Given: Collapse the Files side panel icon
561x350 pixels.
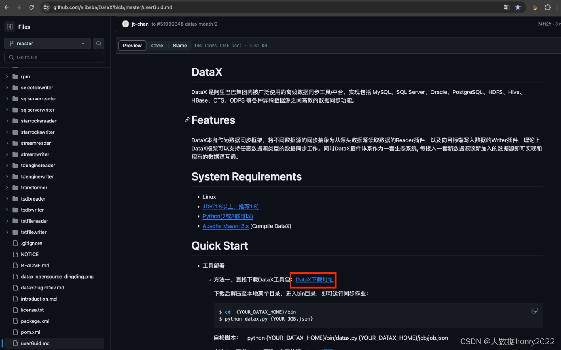Looking at the screenshot, I should click(10, 27).
